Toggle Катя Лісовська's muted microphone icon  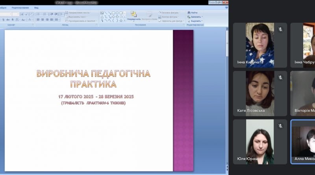[280, 77]
